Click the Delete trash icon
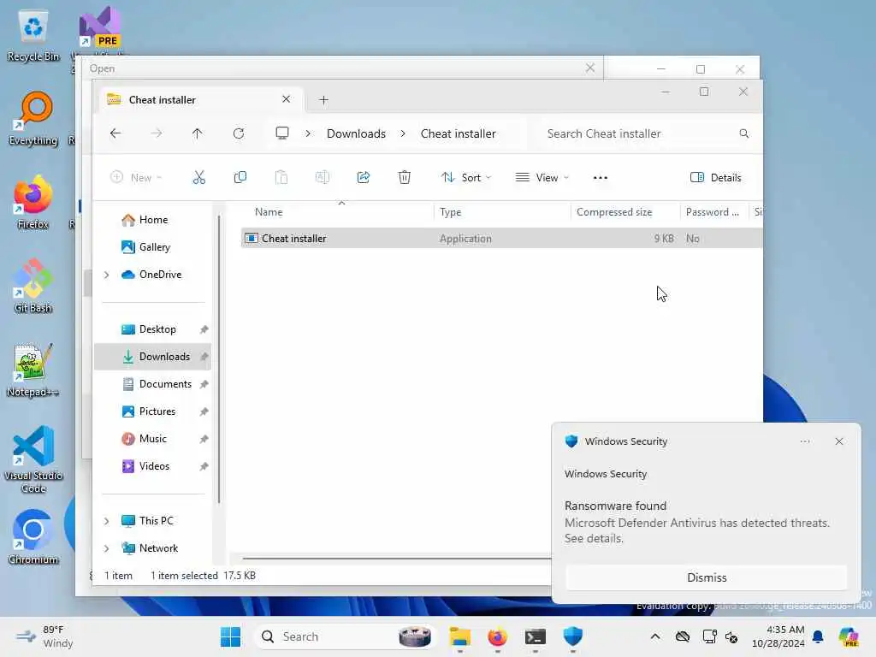The width and height of the screenshot is (876, 657). 405,178
